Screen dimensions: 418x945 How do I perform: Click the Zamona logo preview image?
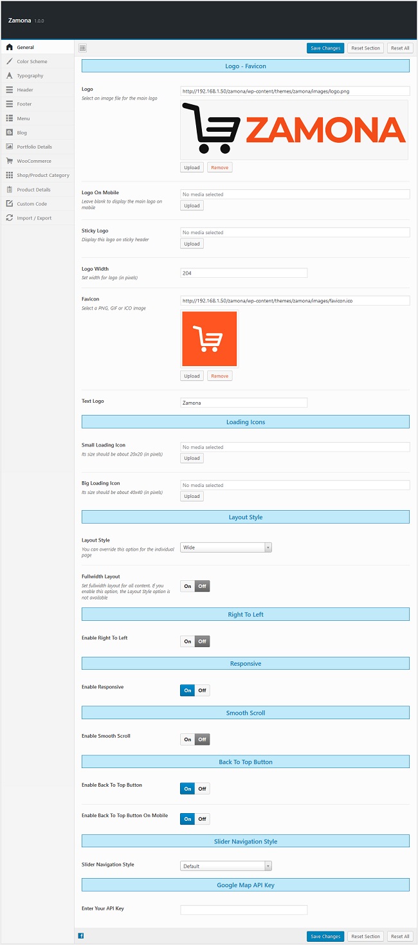294,129
